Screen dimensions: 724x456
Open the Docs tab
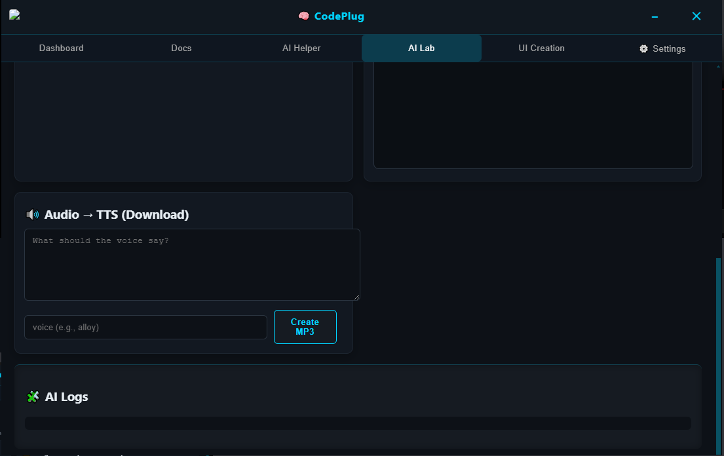click(x=181, y=48)
